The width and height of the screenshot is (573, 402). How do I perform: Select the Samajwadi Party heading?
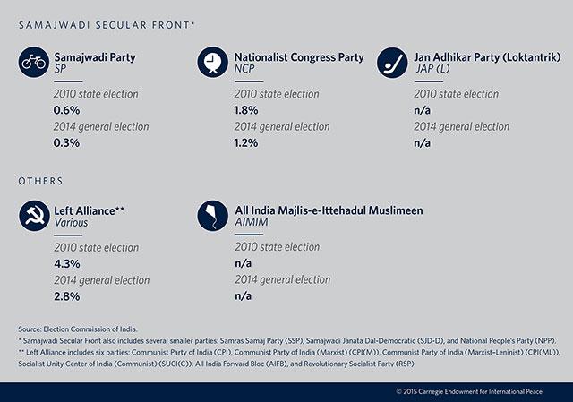[x=95, y=57]
